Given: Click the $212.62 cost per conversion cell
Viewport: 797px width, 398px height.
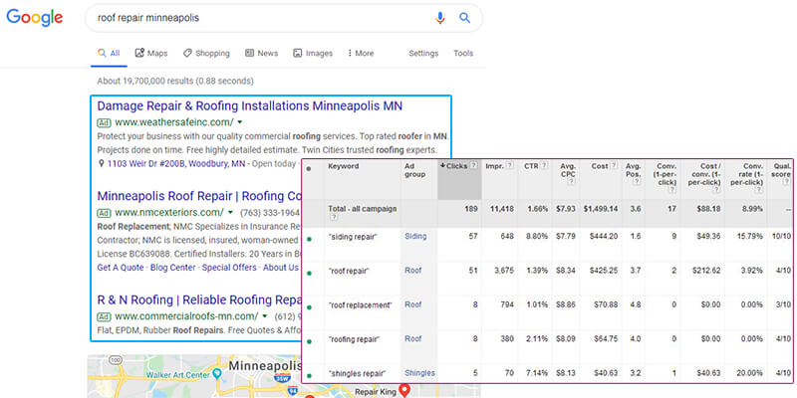Looking at the screenshot, I should [706, 271].
